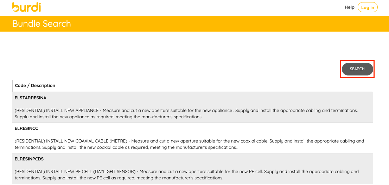Run the bundle SEARCH button
This screenshot has height=185, width=389.
(357, 69)
